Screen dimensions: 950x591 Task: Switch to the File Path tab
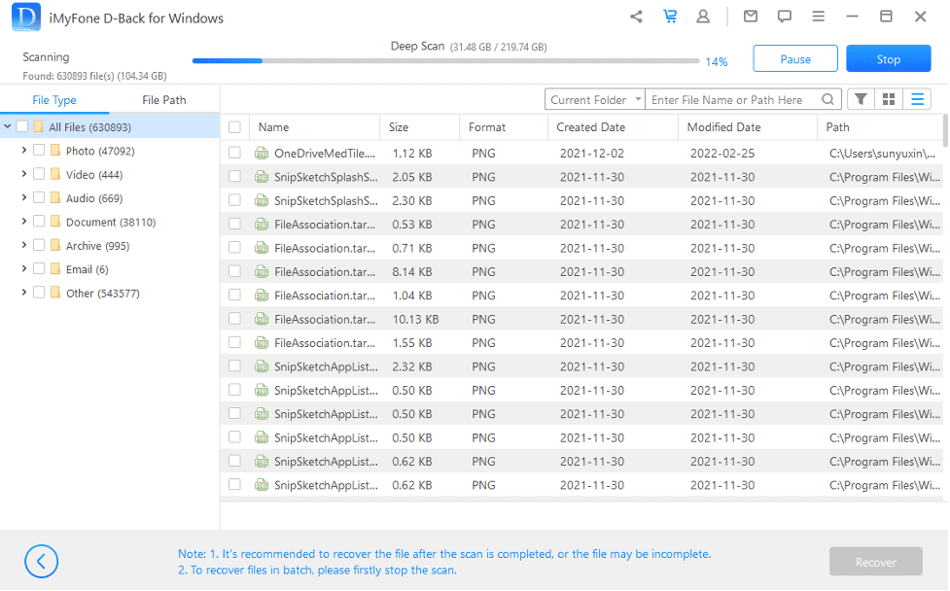(166, 98)
